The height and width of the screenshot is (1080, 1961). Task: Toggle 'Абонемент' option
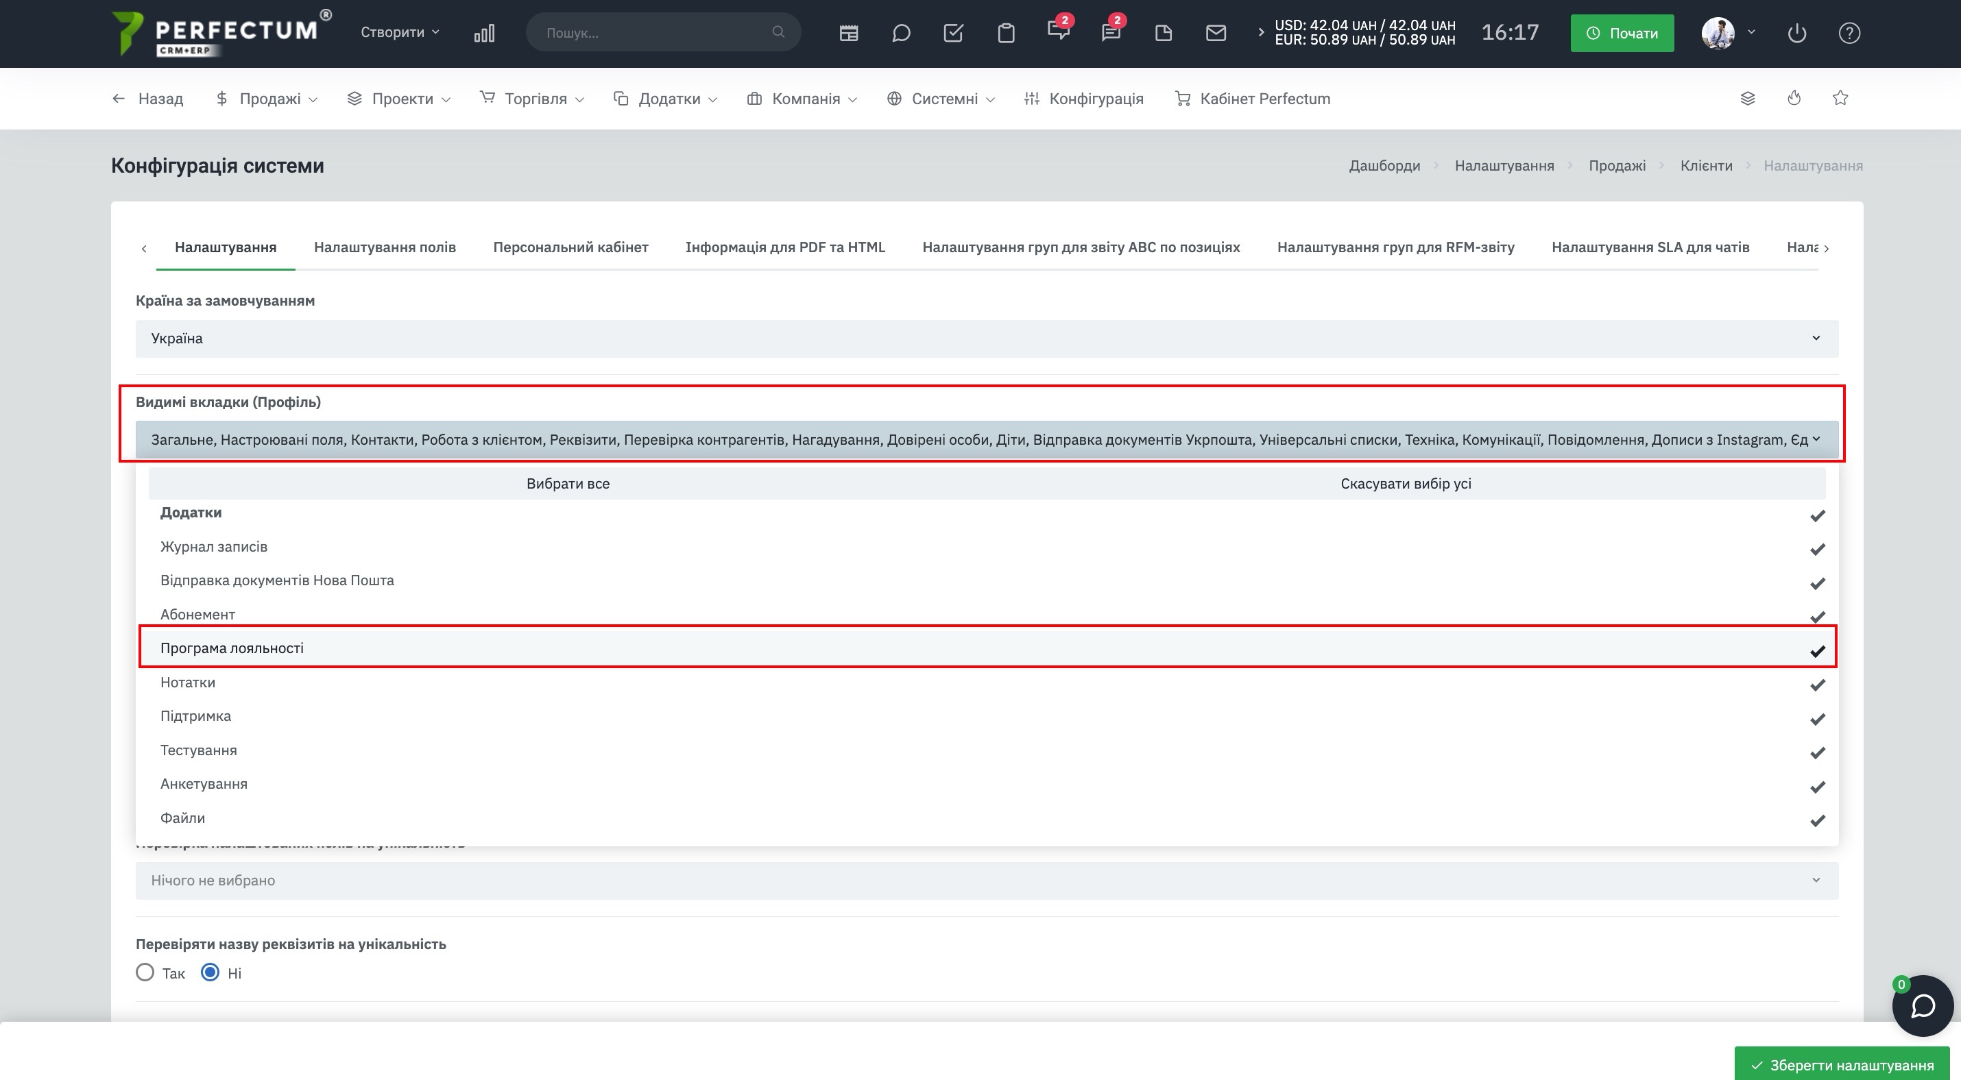(987, 615)
